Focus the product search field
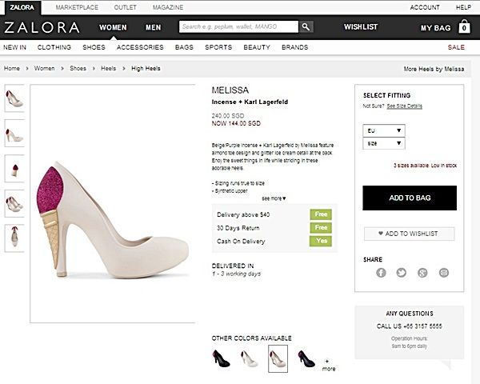 (238, 26)
